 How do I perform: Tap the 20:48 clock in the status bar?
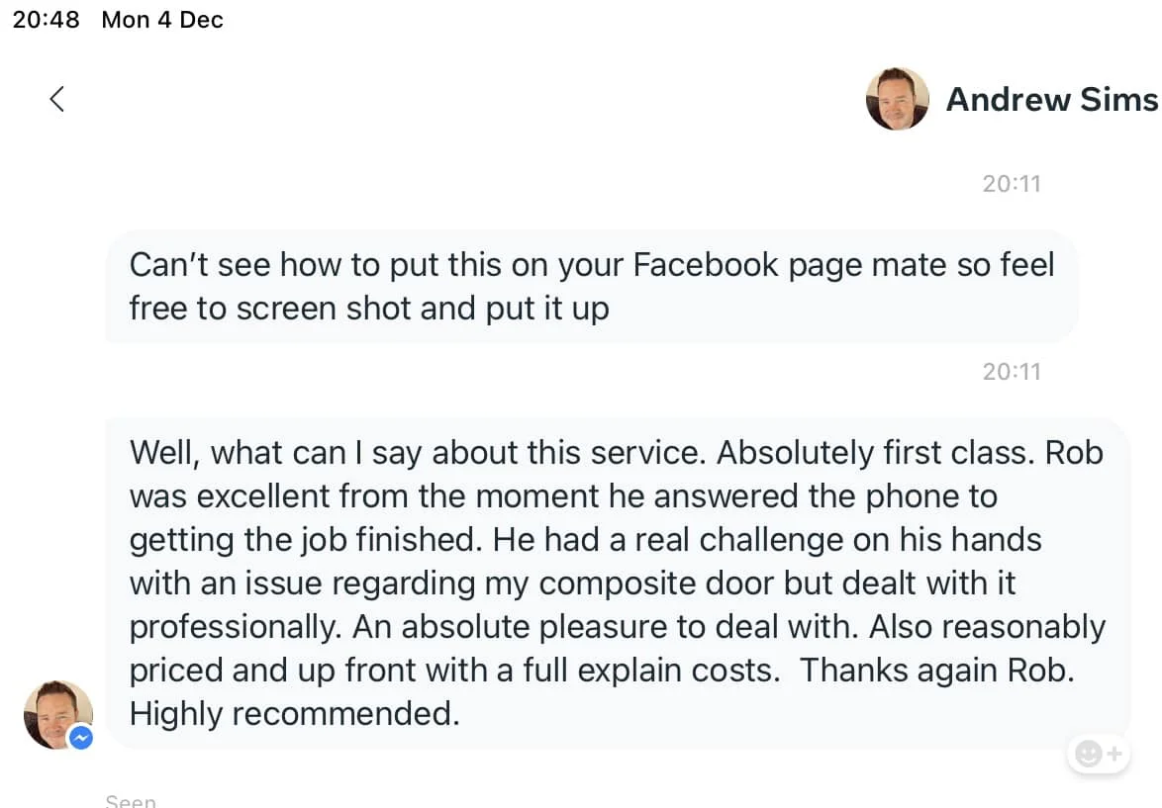46,19
